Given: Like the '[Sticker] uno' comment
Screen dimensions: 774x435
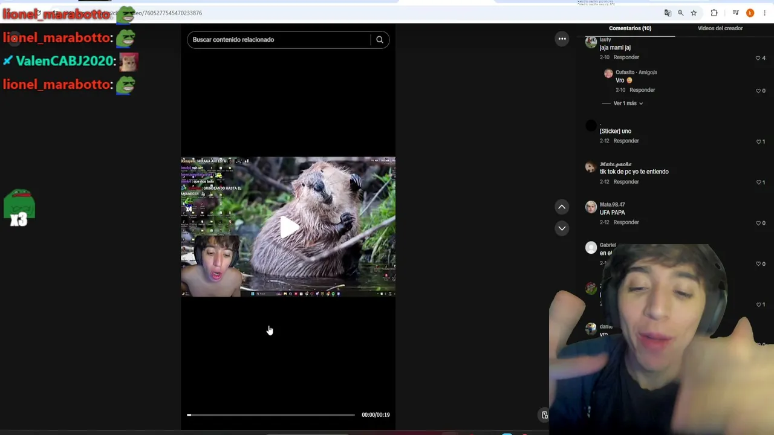Looking at the screenshot, I should (758, 142).
